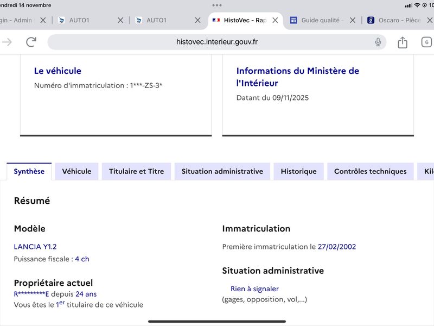Open the Situation administrative tab
This screenshot has height=326, width=434.
pyautogui.click(x=222, y=171)
